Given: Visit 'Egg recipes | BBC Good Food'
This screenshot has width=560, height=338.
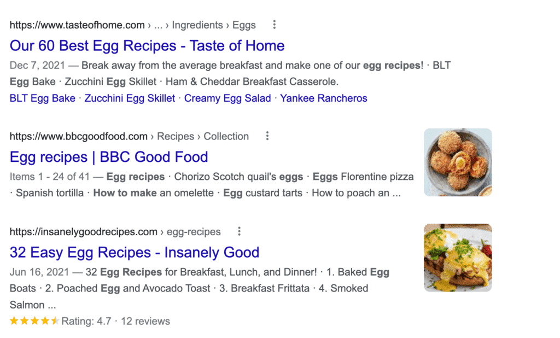Looking at the screenshot, I should pyautogui.click(x=108, y=157).
